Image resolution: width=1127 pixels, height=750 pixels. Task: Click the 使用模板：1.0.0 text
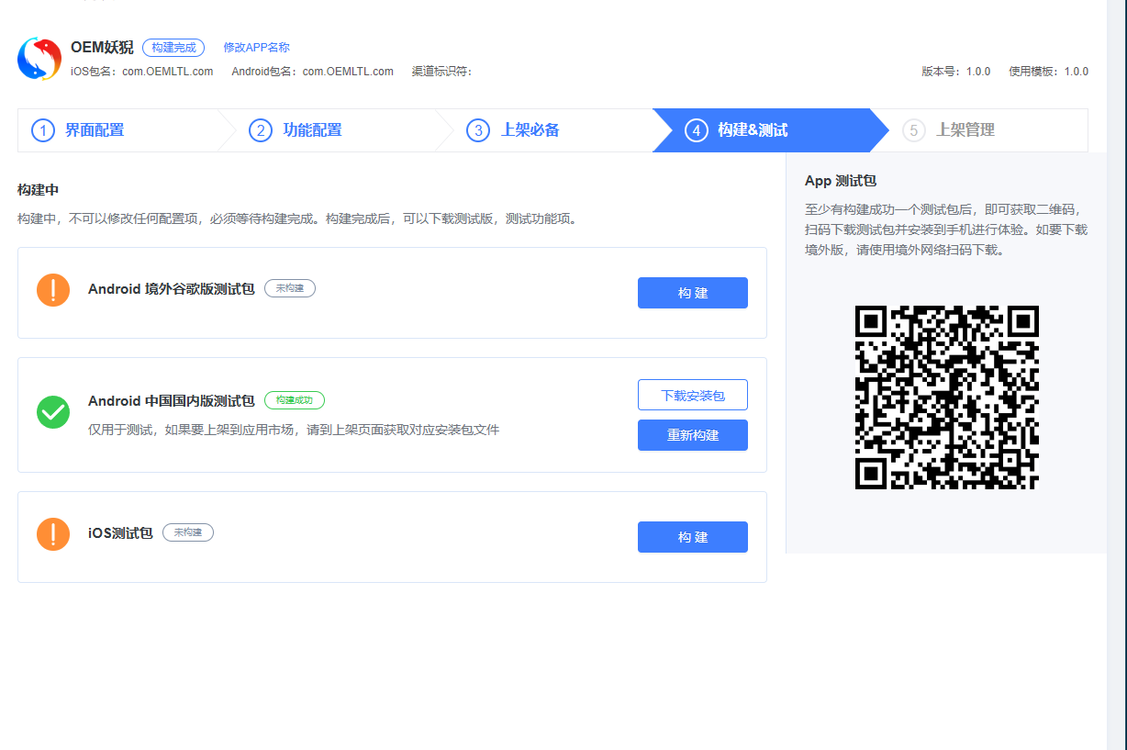point(1048,72)
